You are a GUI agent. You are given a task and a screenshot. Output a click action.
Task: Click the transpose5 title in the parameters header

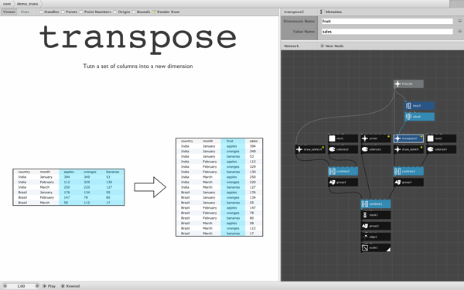click(294, 12)
